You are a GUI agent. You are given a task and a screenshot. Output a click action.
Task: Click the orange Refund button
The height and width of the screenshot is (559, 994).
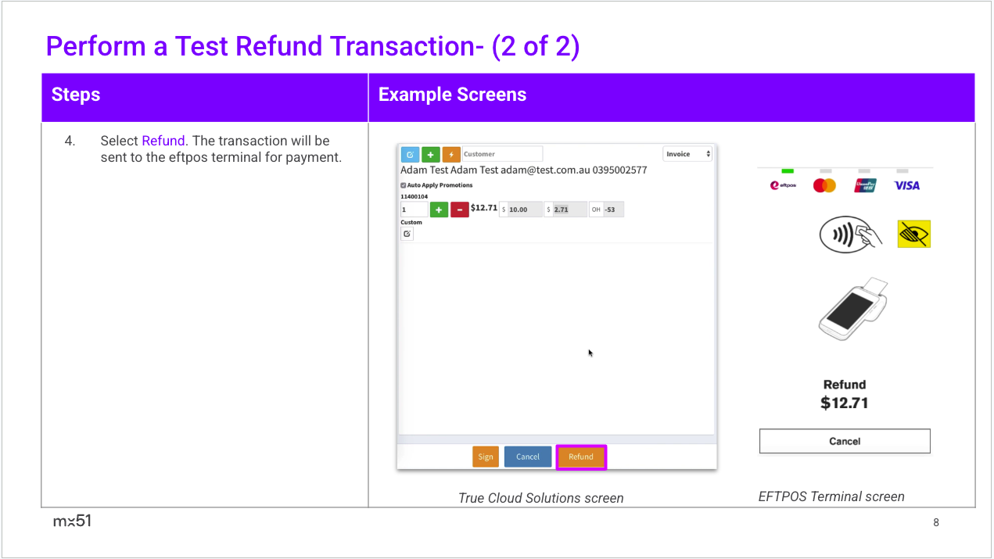pos(581,457)
